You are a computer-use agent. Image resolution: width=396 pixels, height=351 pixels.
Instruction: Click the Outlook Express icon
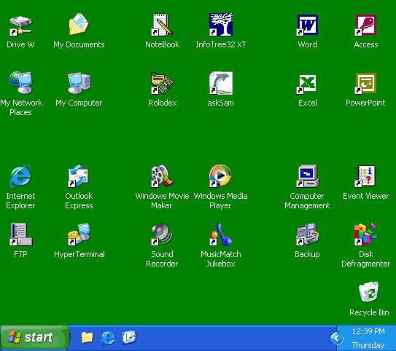[x=79, y=176]
